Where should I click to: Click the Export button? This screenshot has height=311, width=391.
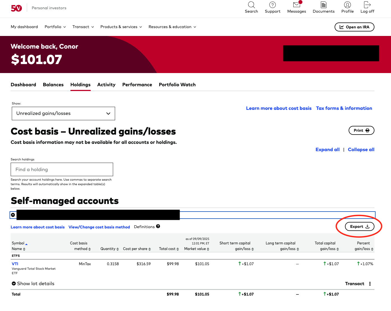pyautogui.click(x=360, y=226)
